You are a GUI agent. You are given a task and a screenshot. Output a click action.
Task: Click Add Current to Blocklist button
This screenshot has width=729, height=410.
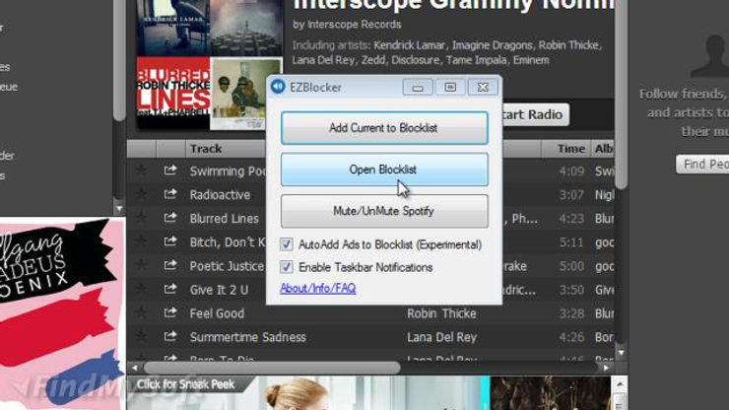(384, 128)
